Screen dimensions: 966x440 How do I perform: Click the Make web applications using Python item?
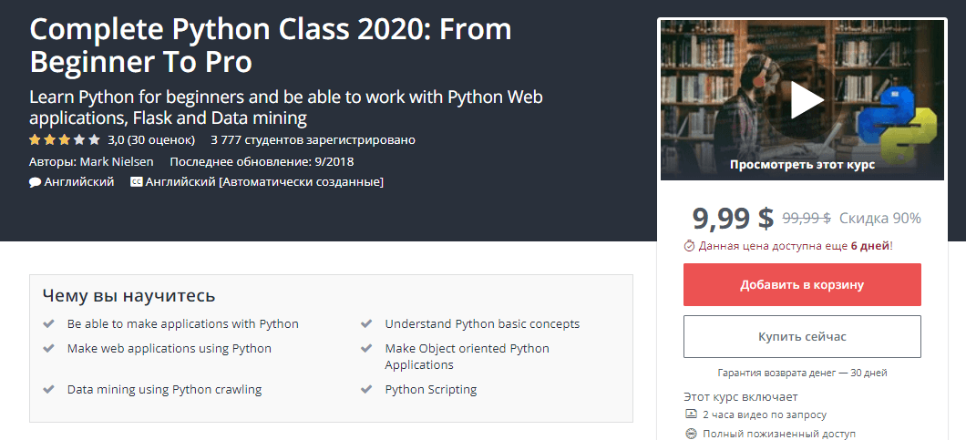[170, 348]
